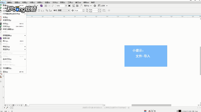Open the zoom level dropdown arrow

66,6
